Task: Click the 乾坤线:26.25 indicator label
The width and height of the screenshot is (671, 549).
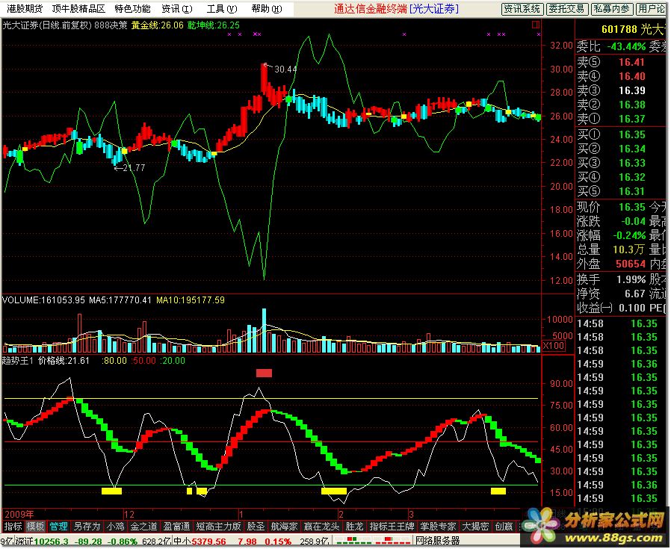Action: click(x=214, y=25)
